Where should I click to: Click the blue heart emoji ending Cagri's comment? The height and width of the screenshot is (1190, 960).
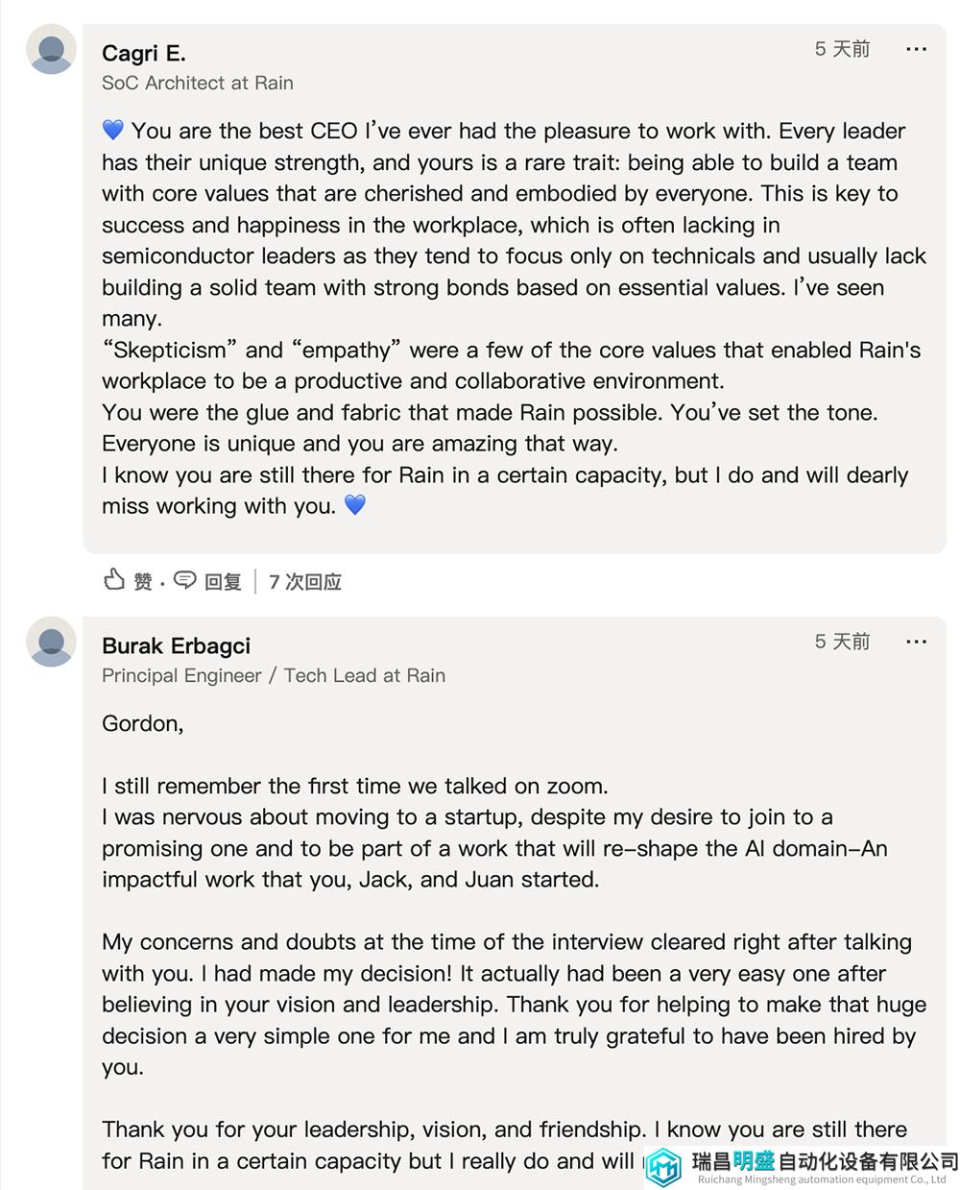[355, 504]
